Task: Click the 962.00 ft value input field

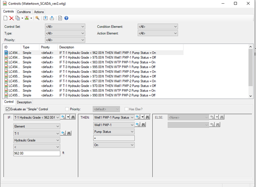Action: [37, 153]
